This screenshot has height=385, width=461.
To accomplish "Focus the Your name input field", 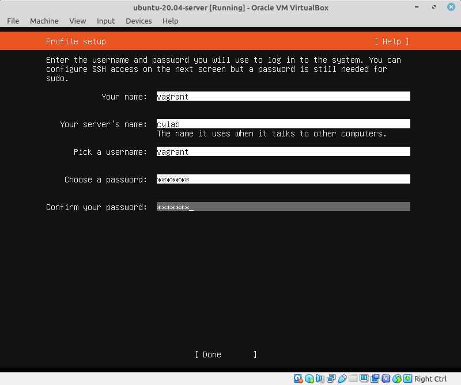I will [284, 96].
